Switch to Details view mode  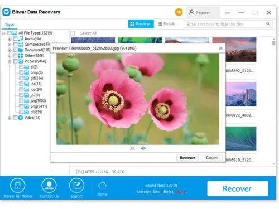166,24
